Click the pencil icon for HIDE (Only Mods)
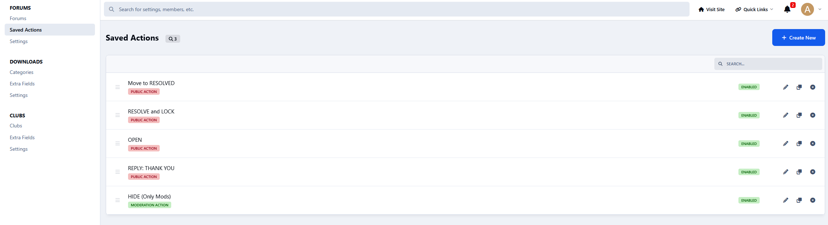 [x=786, y=200]
